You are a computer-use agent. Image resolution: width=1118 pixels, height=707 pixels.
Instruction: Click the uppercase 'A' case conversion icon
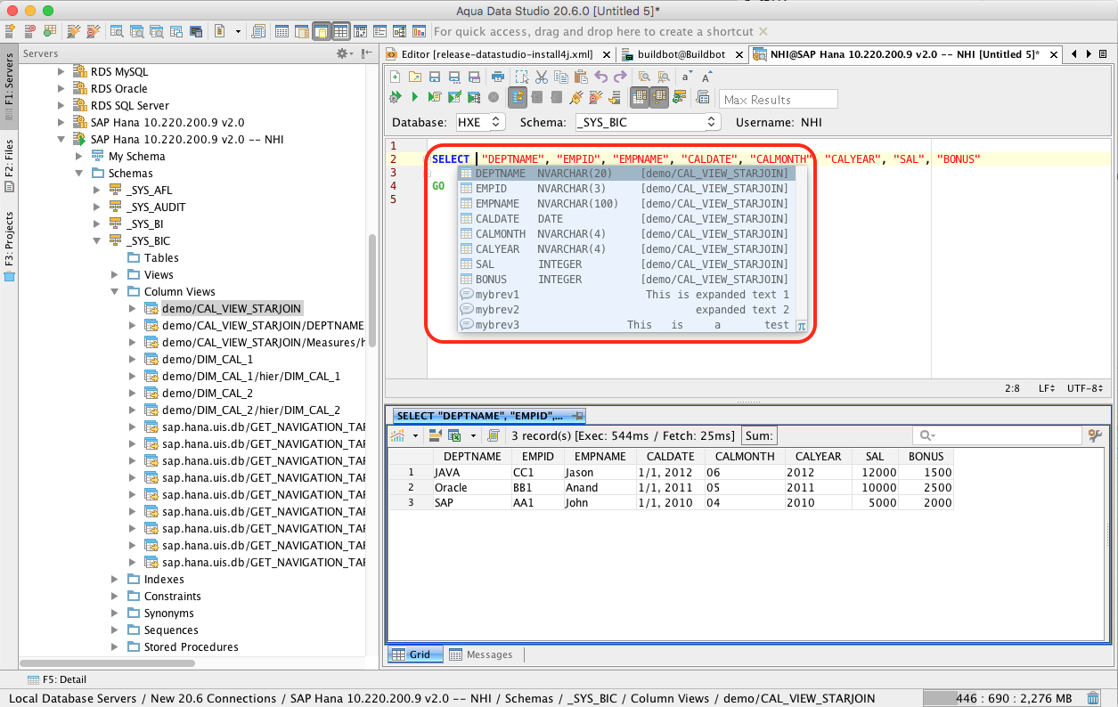(706, 77)
